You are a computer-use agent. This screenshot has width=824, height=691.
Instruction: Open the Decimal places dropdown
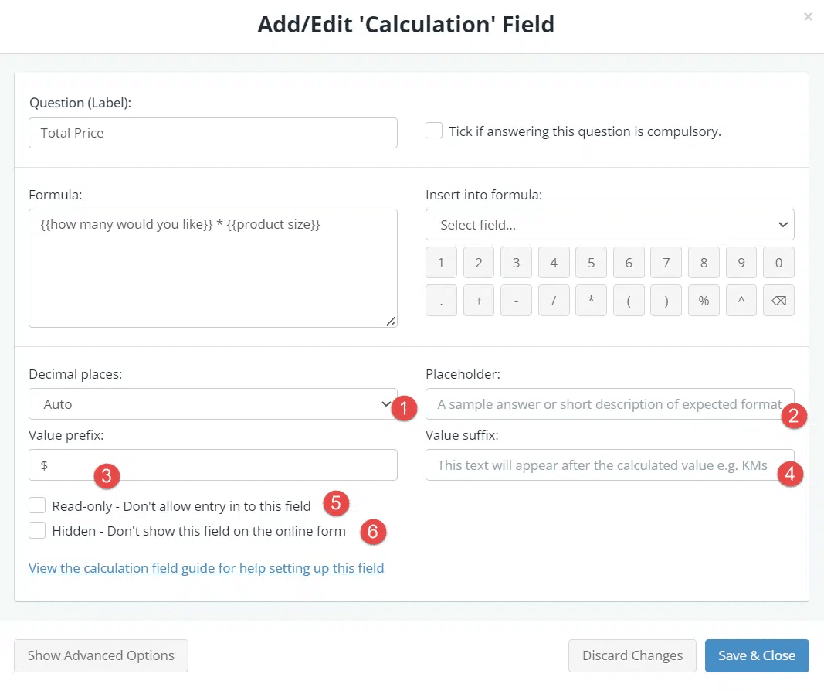coord(213,403)
